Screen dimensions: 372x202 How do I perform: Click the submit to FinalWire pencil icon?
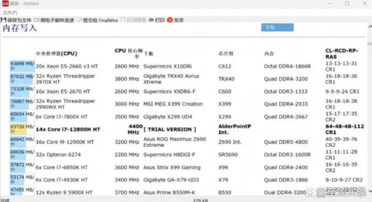[79, 21]
